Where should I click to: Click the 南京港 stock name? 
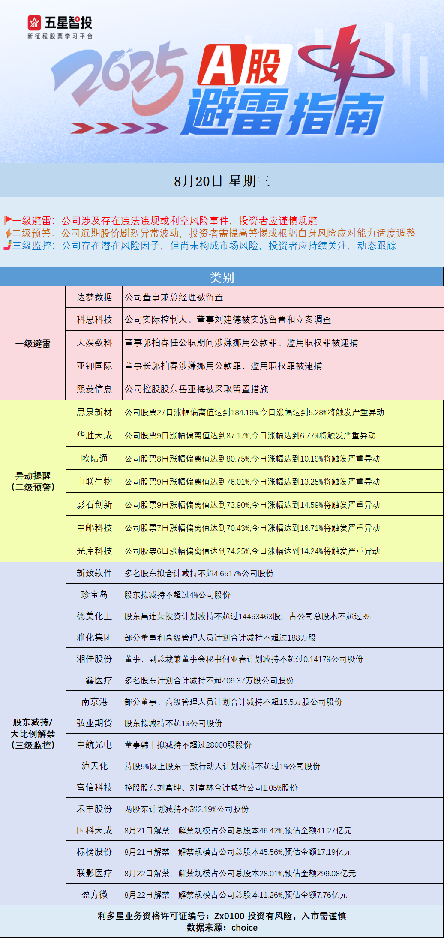(94, 702)
